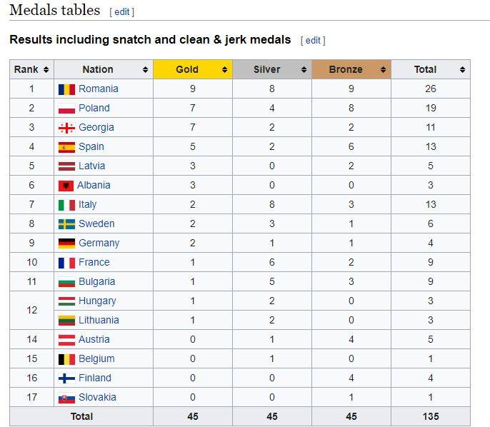The height and width of the screenshot is (427, 490).
Task: Click the Finland flag icon
Action: click(66, 378)
